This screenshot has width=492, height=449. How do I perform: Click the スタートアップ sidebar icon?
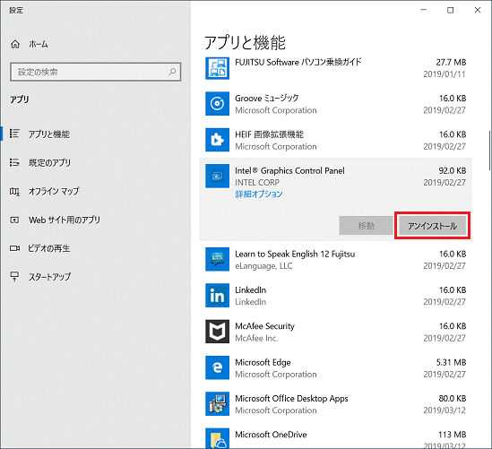[14, 276]
